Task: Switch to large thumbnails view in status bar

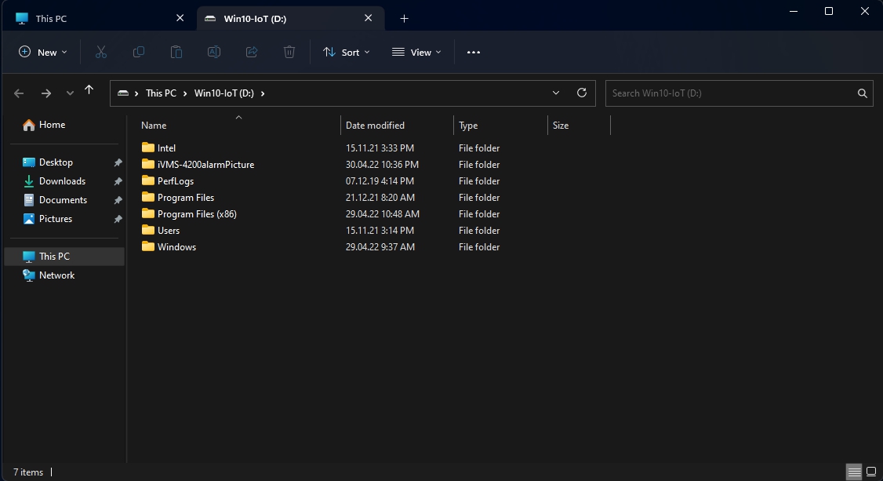Action: [x=871, y=472]
